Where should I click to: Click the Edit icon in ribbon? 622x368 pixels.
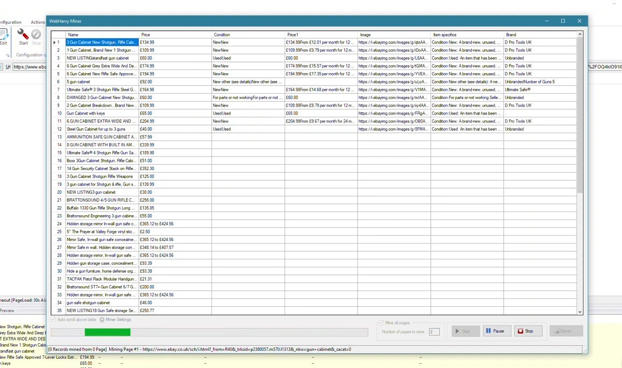3,36
